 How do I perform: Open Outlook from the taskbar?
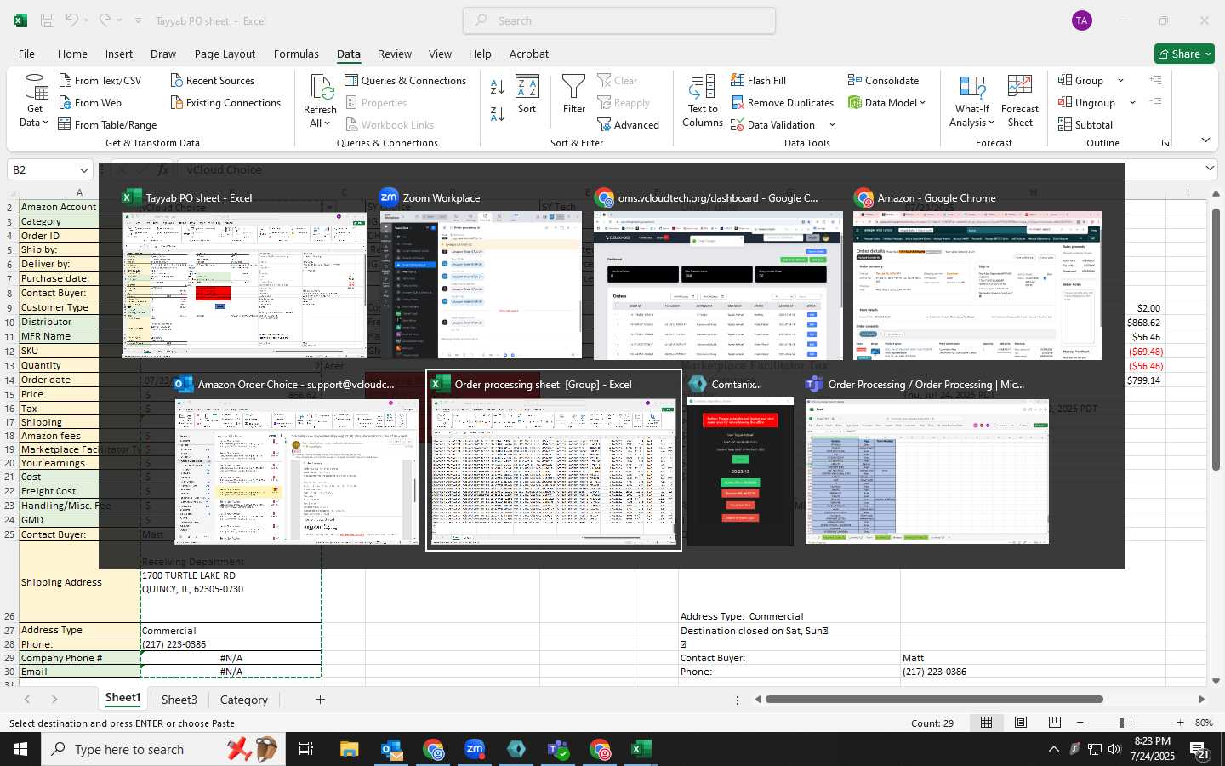click(391, 749)
